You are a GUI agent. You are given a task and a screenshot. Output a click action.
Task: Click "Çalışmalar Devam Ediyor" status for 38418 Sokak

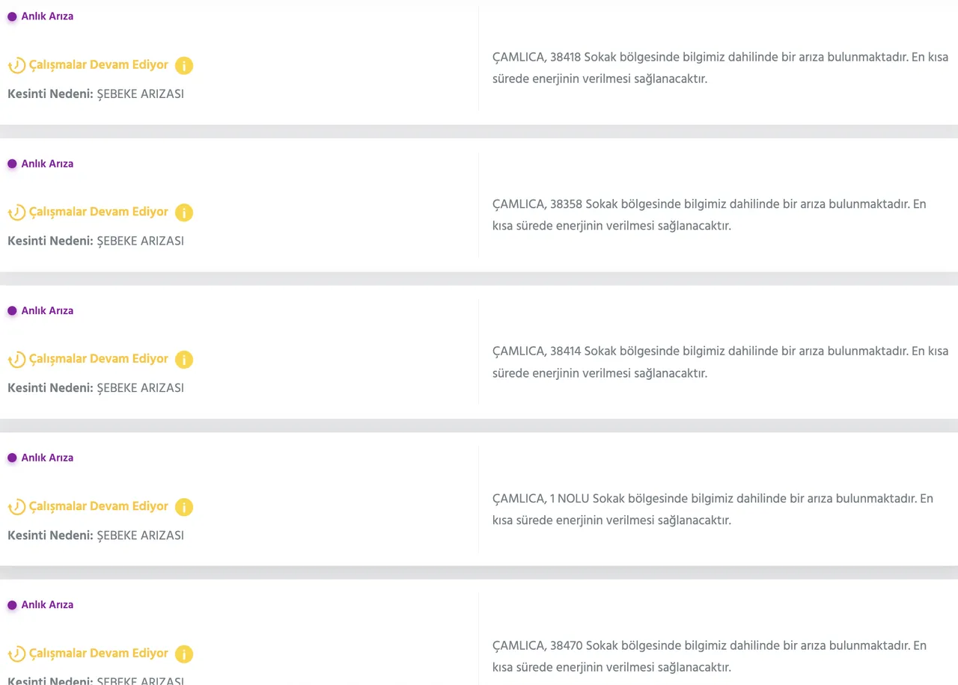[98, 65]
